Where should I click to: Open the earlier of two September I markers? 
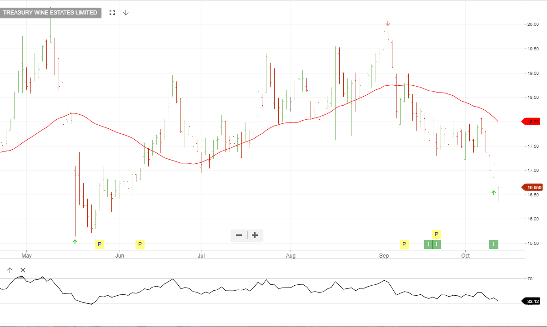(x=428, y=244)
